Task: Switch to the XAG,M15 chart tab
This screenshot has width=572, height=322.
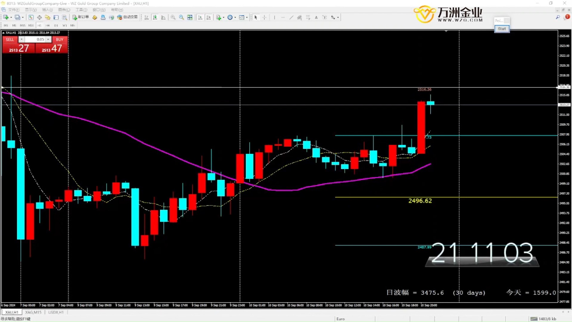Action: point(33,312)
